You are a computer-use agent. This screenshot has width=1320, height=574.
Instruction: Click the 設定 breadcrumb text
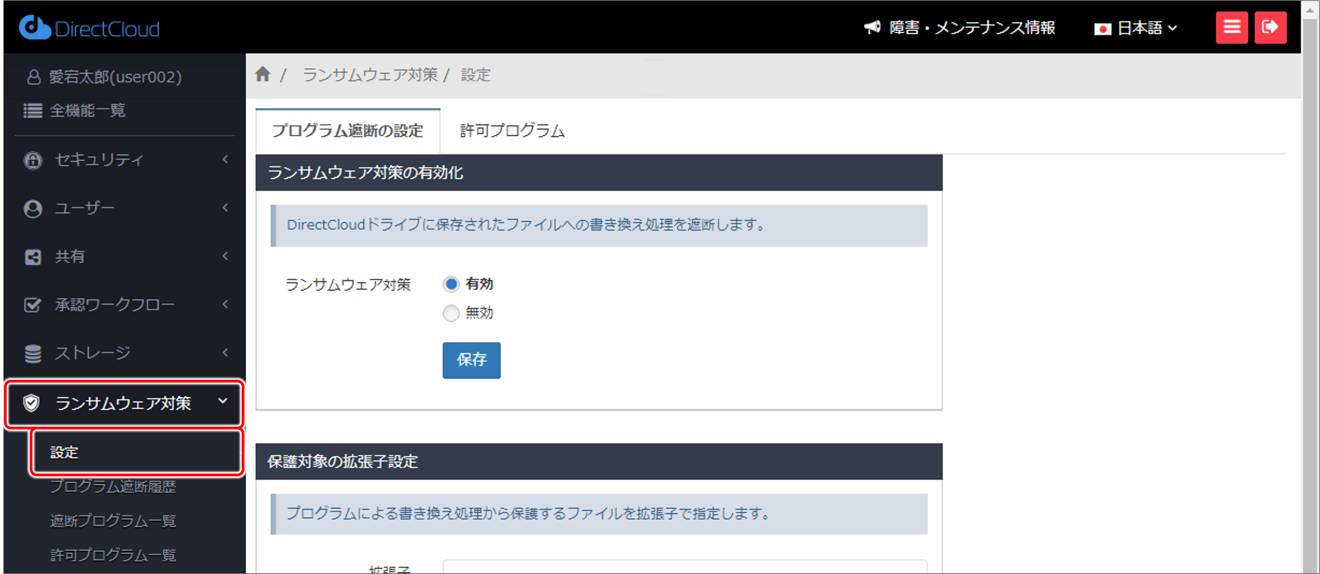tap(476, 75)
